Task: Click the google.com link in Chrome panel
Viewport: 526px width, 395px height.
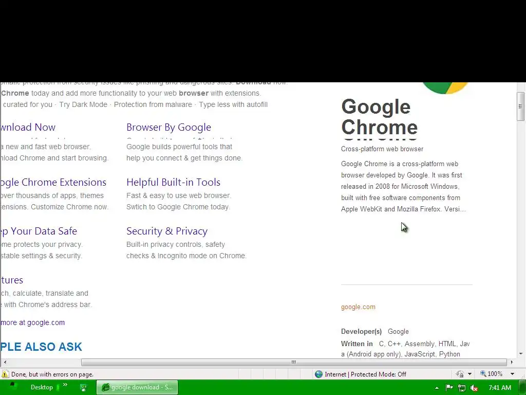Action: coord(358,307)
